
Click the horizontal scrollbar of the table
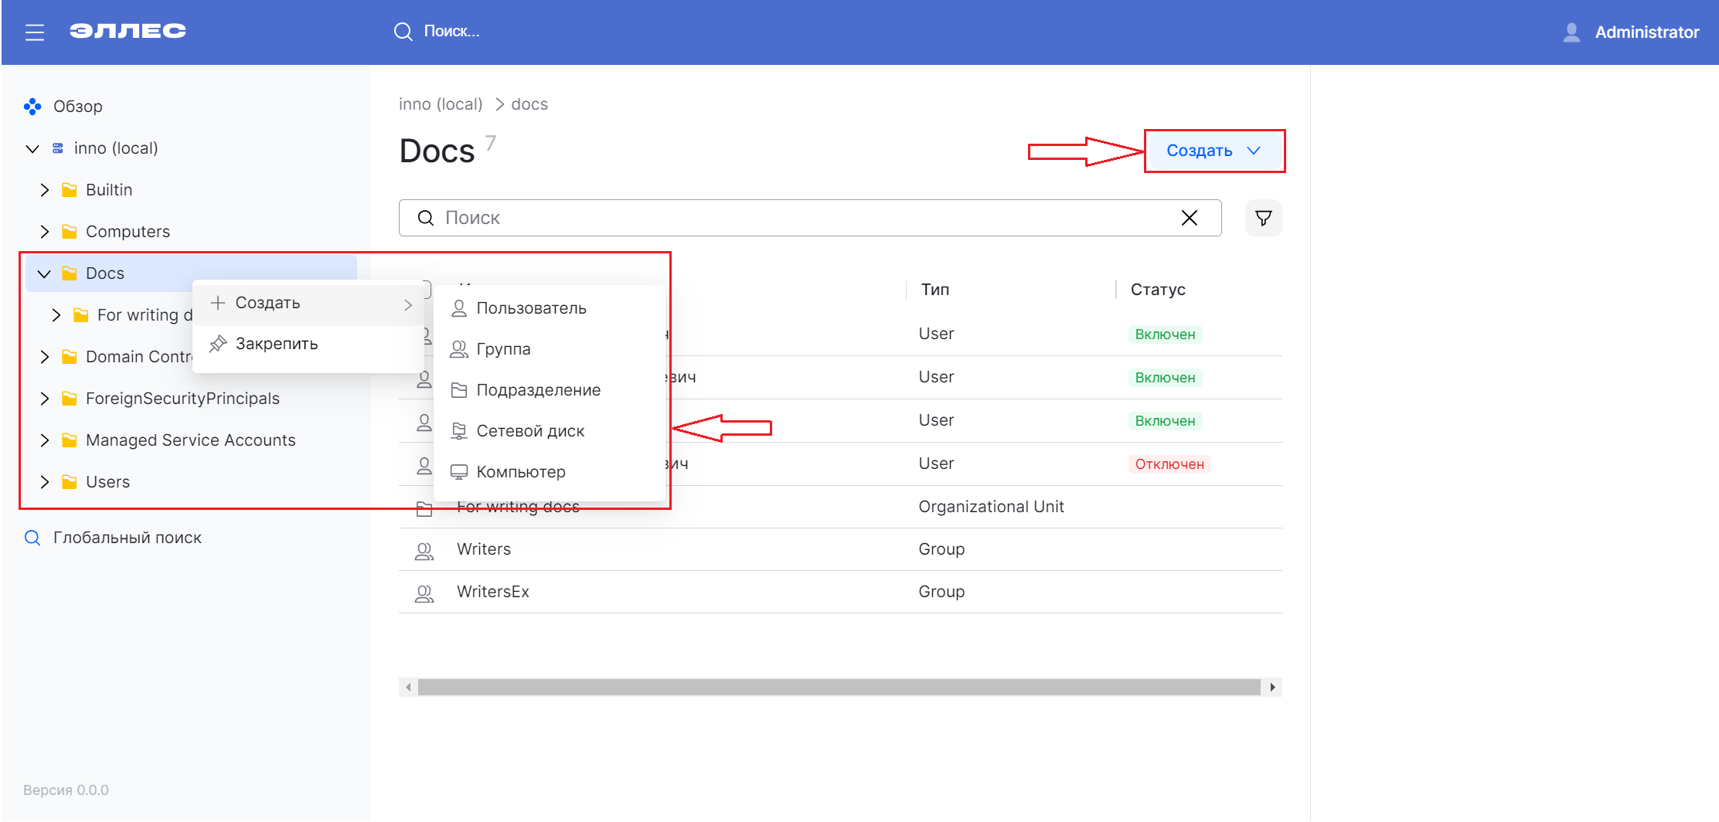pos(839,687)
